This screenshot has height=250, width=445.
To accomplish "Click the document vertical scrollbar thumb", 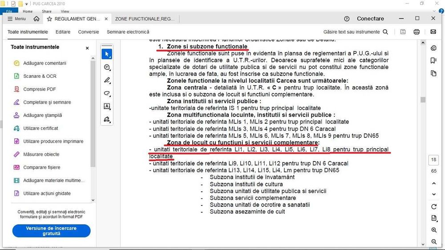I will point(423,100).
